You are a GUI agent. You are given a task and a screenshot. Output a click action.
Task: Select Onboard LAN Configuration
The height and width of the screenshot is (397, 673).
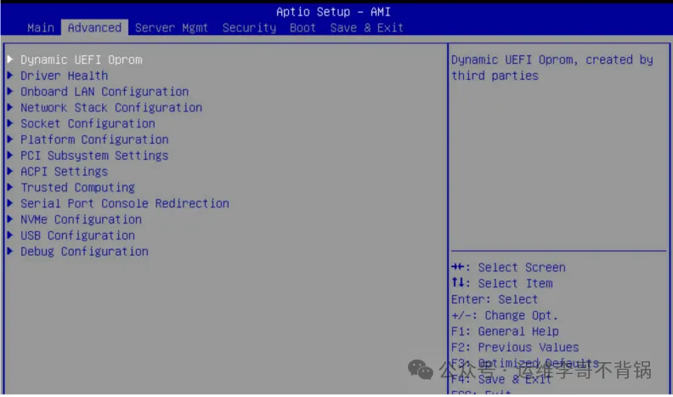(x=105, y=92)
